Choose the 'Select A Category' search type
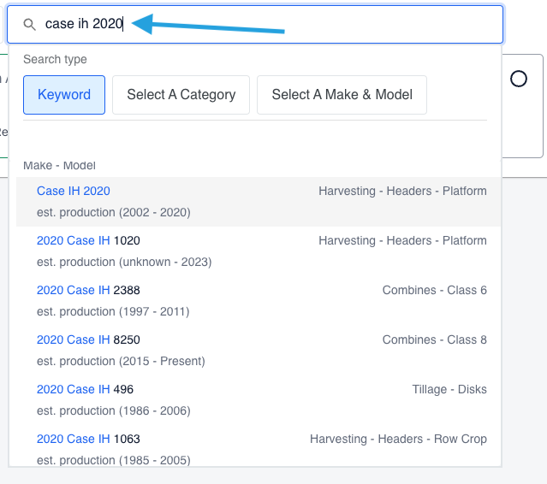This screenshot has width=547, height=484. pyautogui.click(x=181, y=95)
